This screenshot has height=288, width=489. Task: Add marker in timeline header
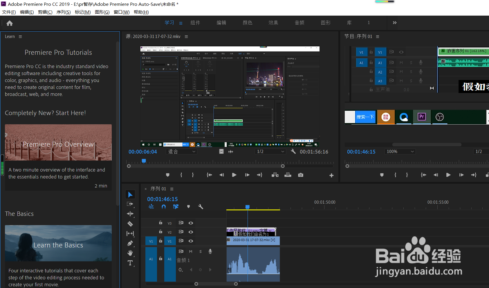pos(188,207)
